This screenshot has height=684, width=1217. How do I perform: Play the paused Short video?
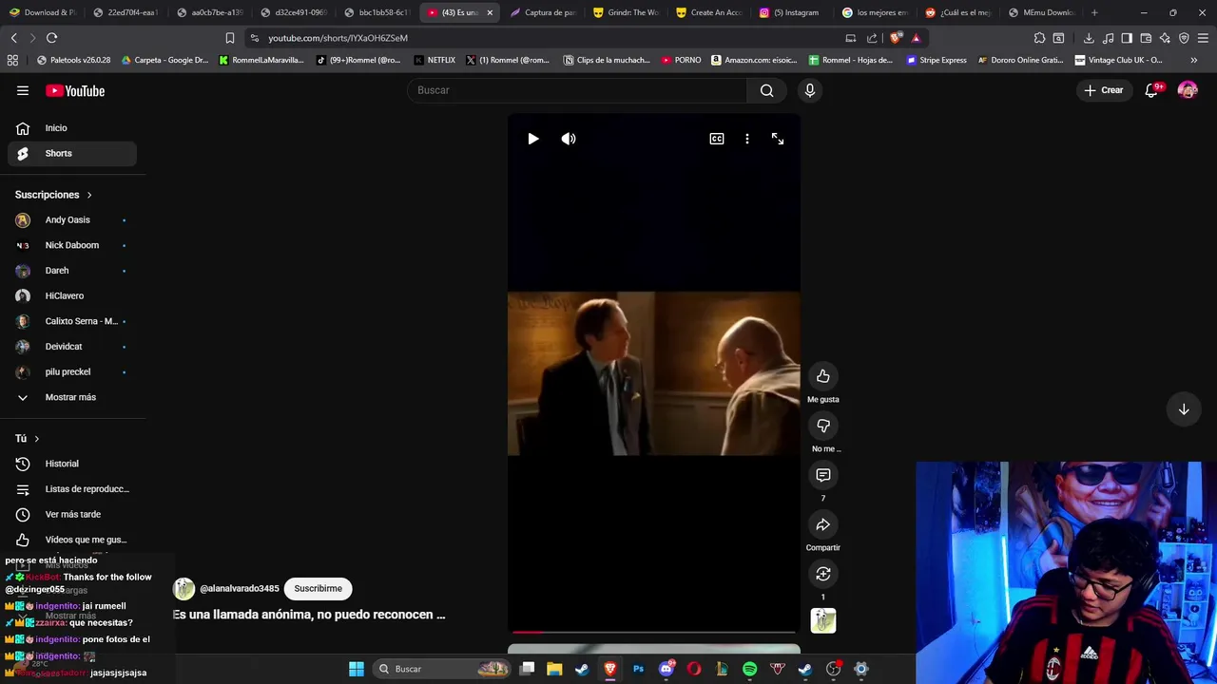point(533,139)
